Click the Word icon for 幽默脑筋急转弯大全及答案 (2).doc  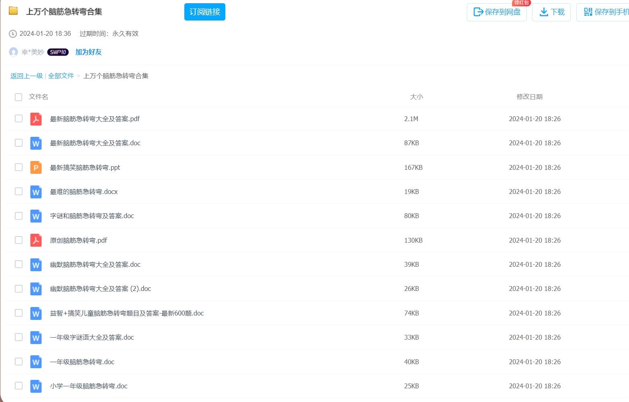36,289
